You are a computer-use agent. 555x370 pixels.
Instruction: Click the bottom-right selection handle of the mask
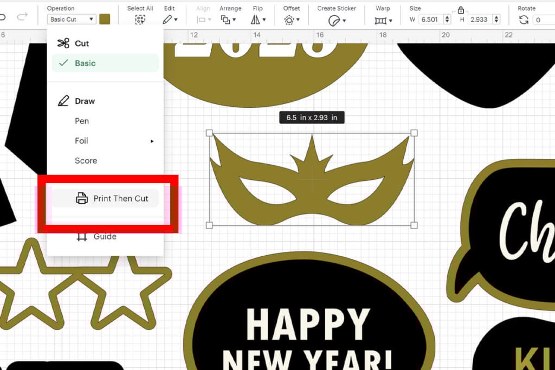414,225
